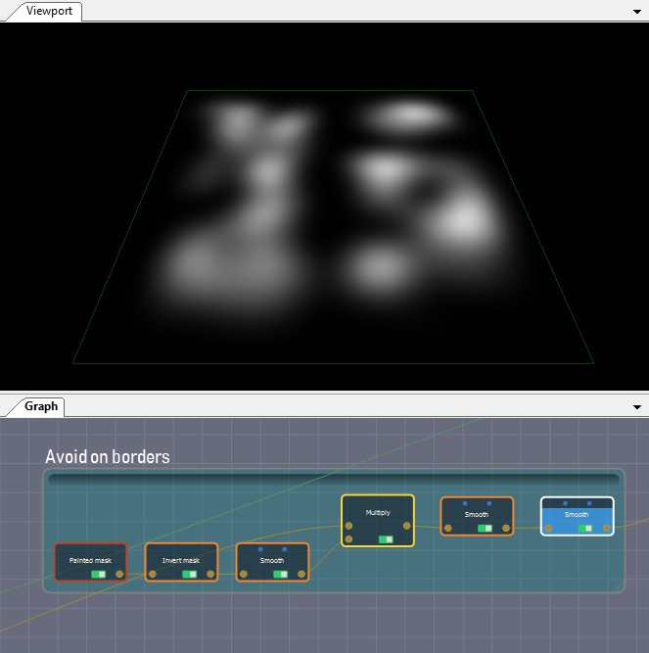The height and width of the screenshot is (653, 649).
Task: Toggle the Painted mask node switch
Action: tap(98, 575)
